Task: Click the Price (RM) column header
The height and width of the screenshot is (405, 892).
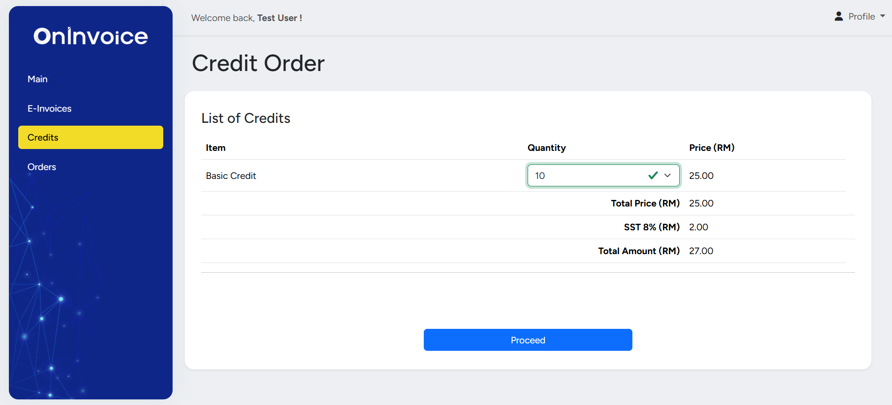Action: (711, 148)
